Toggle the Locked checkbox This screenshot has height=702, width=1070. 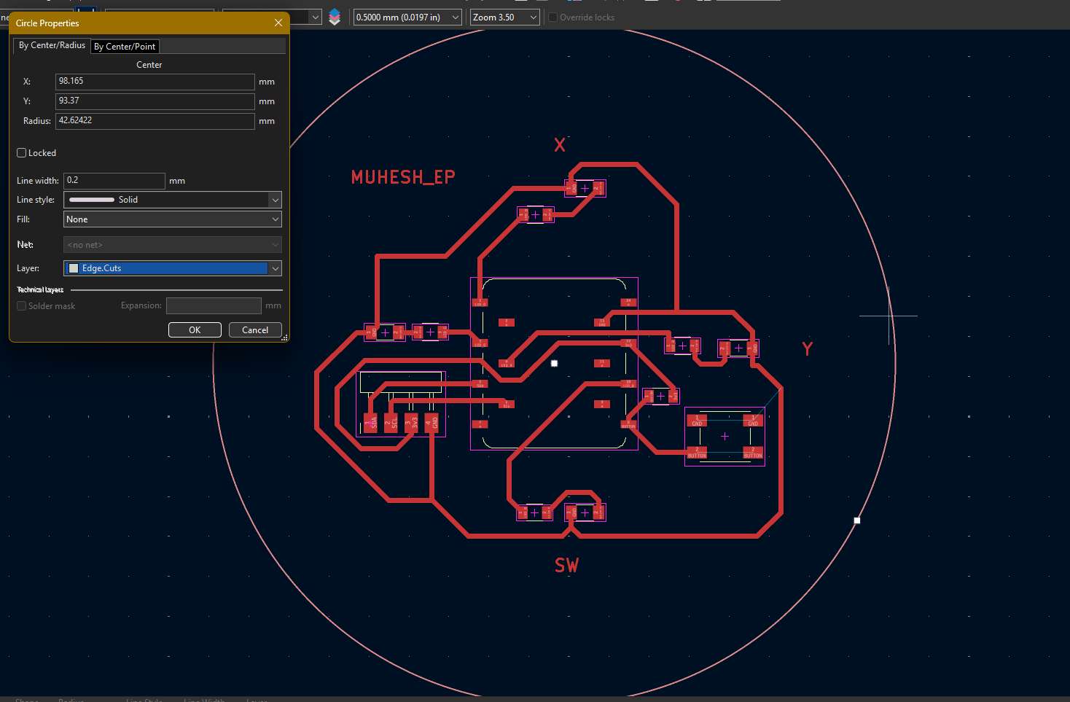(x=22, y=153)
